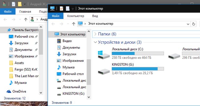Viewport: 200px width, 106px height.
Task: Click back arrow in the back window
Action: [x=5, y=20]
